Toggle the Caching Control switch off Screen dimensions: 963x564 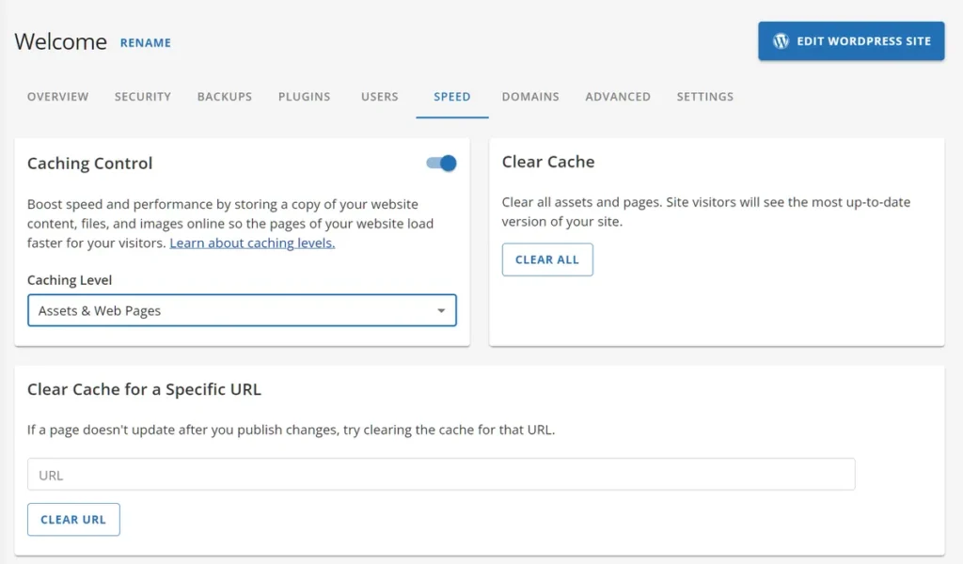tap(442, 164)
